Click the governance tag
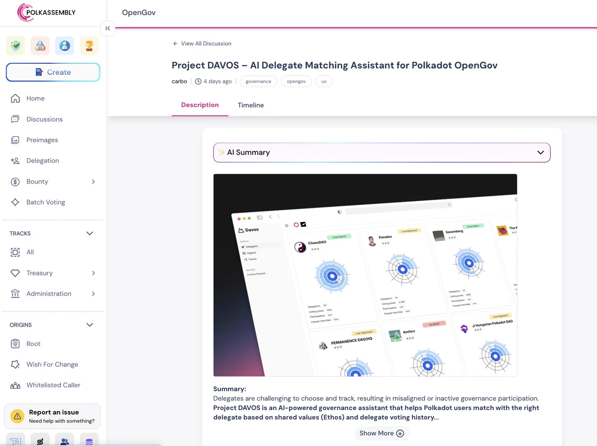This screenshot has height=446, width=597. click(258, 81)
